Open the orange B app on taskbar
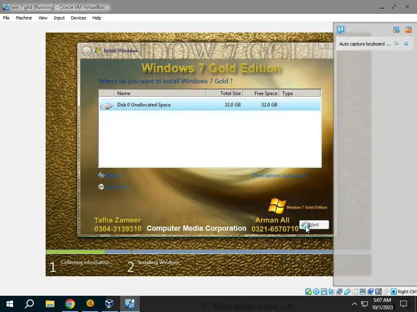Viewport: 417px width, 312px height. tap(90, 303)
